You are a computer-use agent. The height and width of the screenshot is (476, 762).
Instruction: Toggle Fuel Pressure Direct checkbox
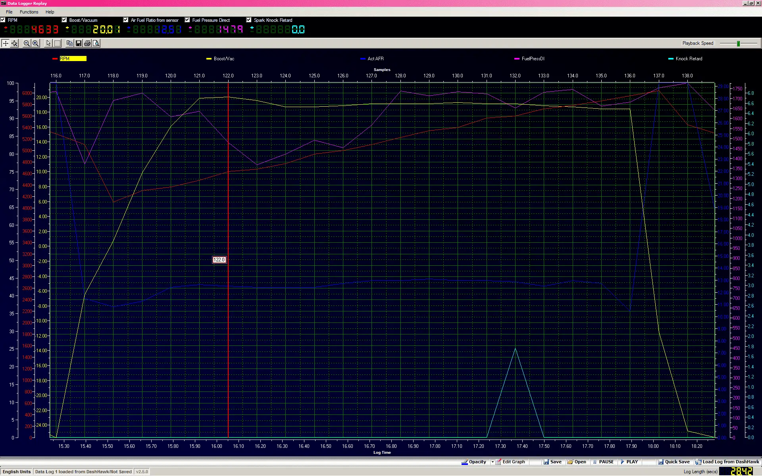pyautogui.click(x=187, y=20)
